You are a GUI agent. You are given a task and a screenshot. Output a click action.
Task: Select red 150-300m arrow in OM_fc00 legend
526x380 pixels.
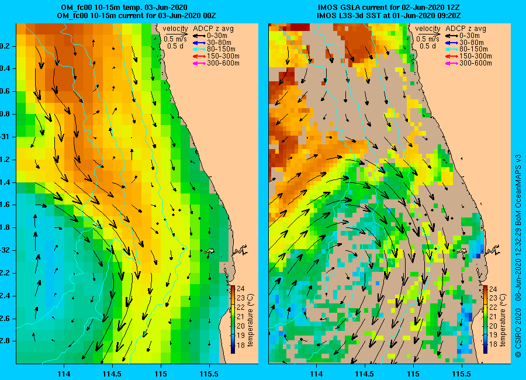199,56
